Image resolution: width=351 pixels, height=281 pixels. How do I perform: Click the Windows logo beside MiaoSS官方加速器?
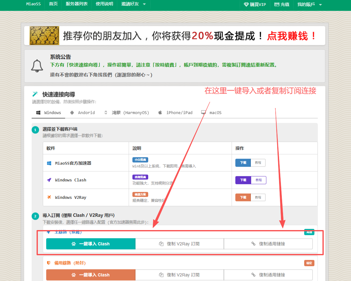coord(49,163)
